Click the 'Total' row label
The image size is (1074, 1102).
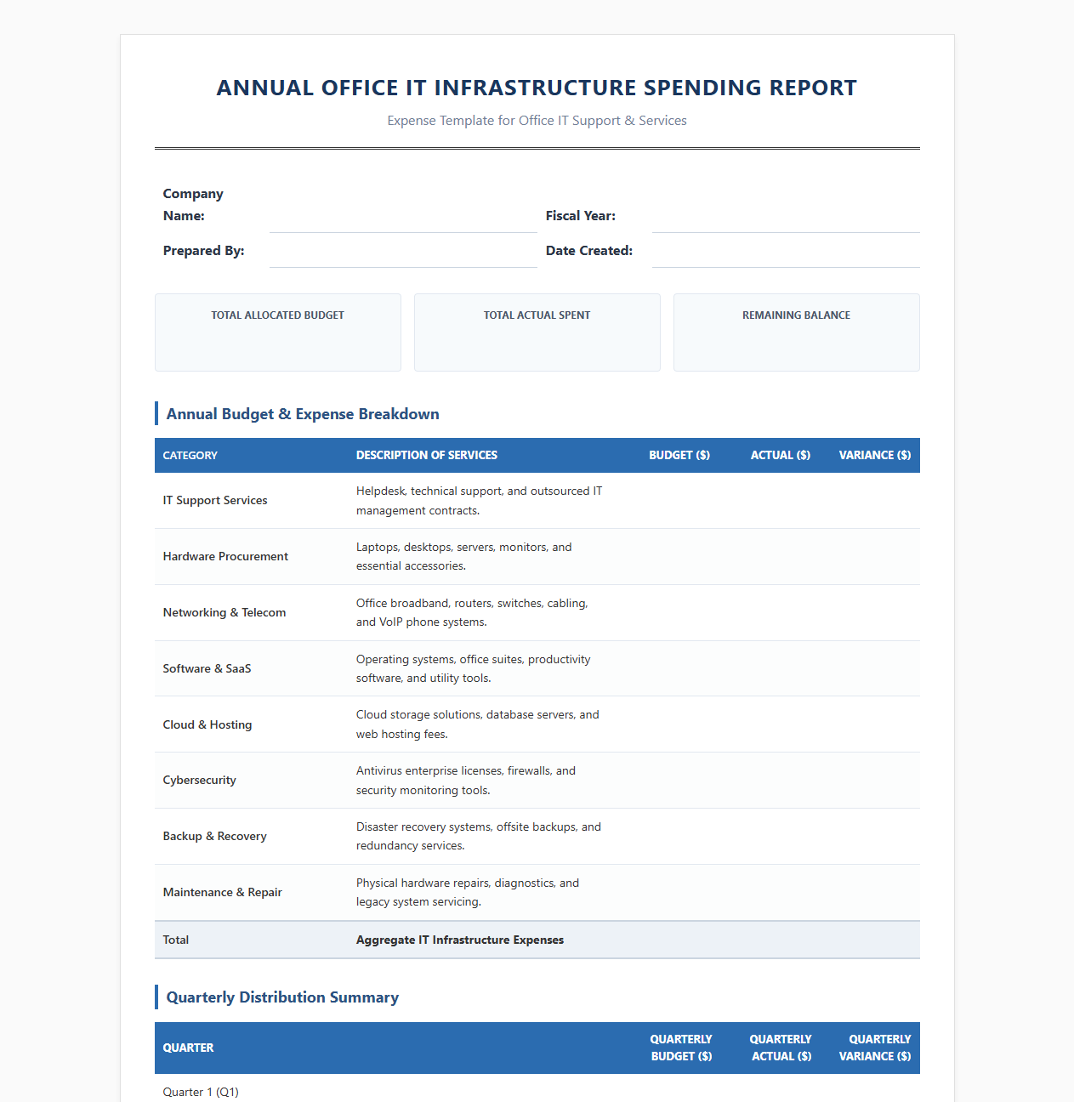click(x=176, y=940)
